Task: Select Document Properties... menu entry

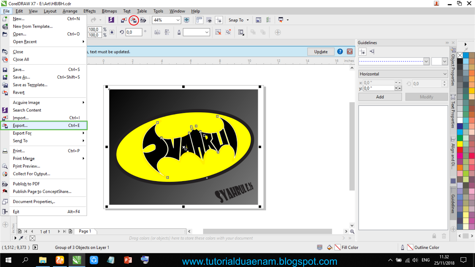Action: (x=44, y=202)
